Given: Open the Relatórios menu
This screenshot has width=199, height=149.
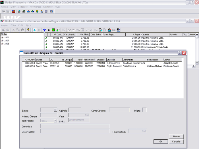Looking at the screenshot, I should tap(48, 7).
